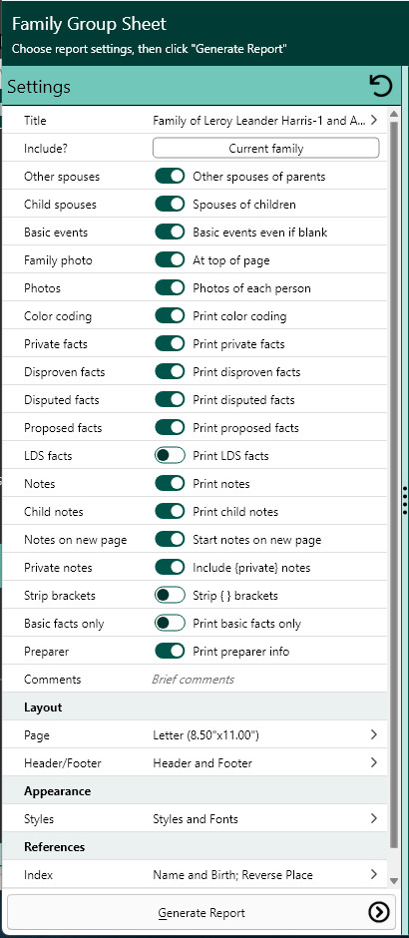Click the Include? label
The height and width of the screenshot is (938, 409).
pyautogui.click(x=45, y=149)
